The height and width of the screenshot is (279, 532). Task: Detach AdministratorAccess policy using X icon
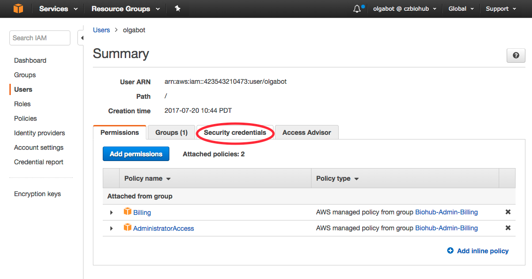click(x=508, y=228)
